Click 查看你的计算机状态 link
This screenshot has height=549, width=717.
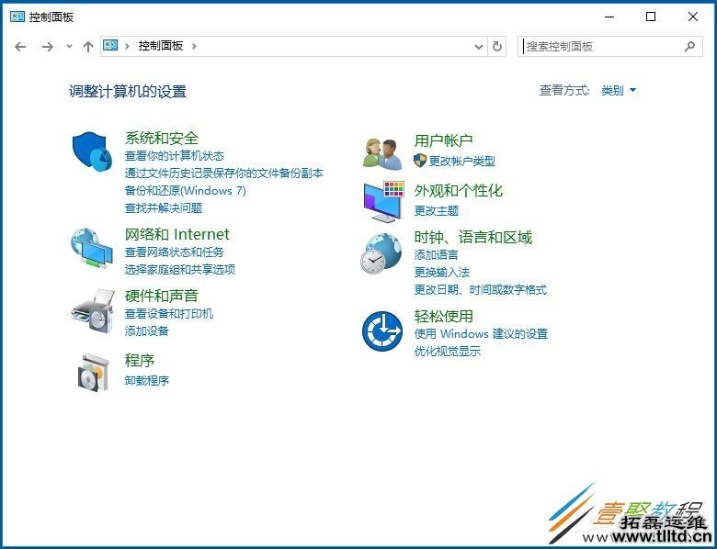point(175,156)
